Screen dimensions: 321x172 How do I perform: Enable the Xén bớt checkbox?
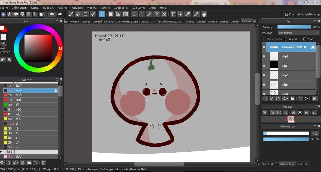click(286, 39)
